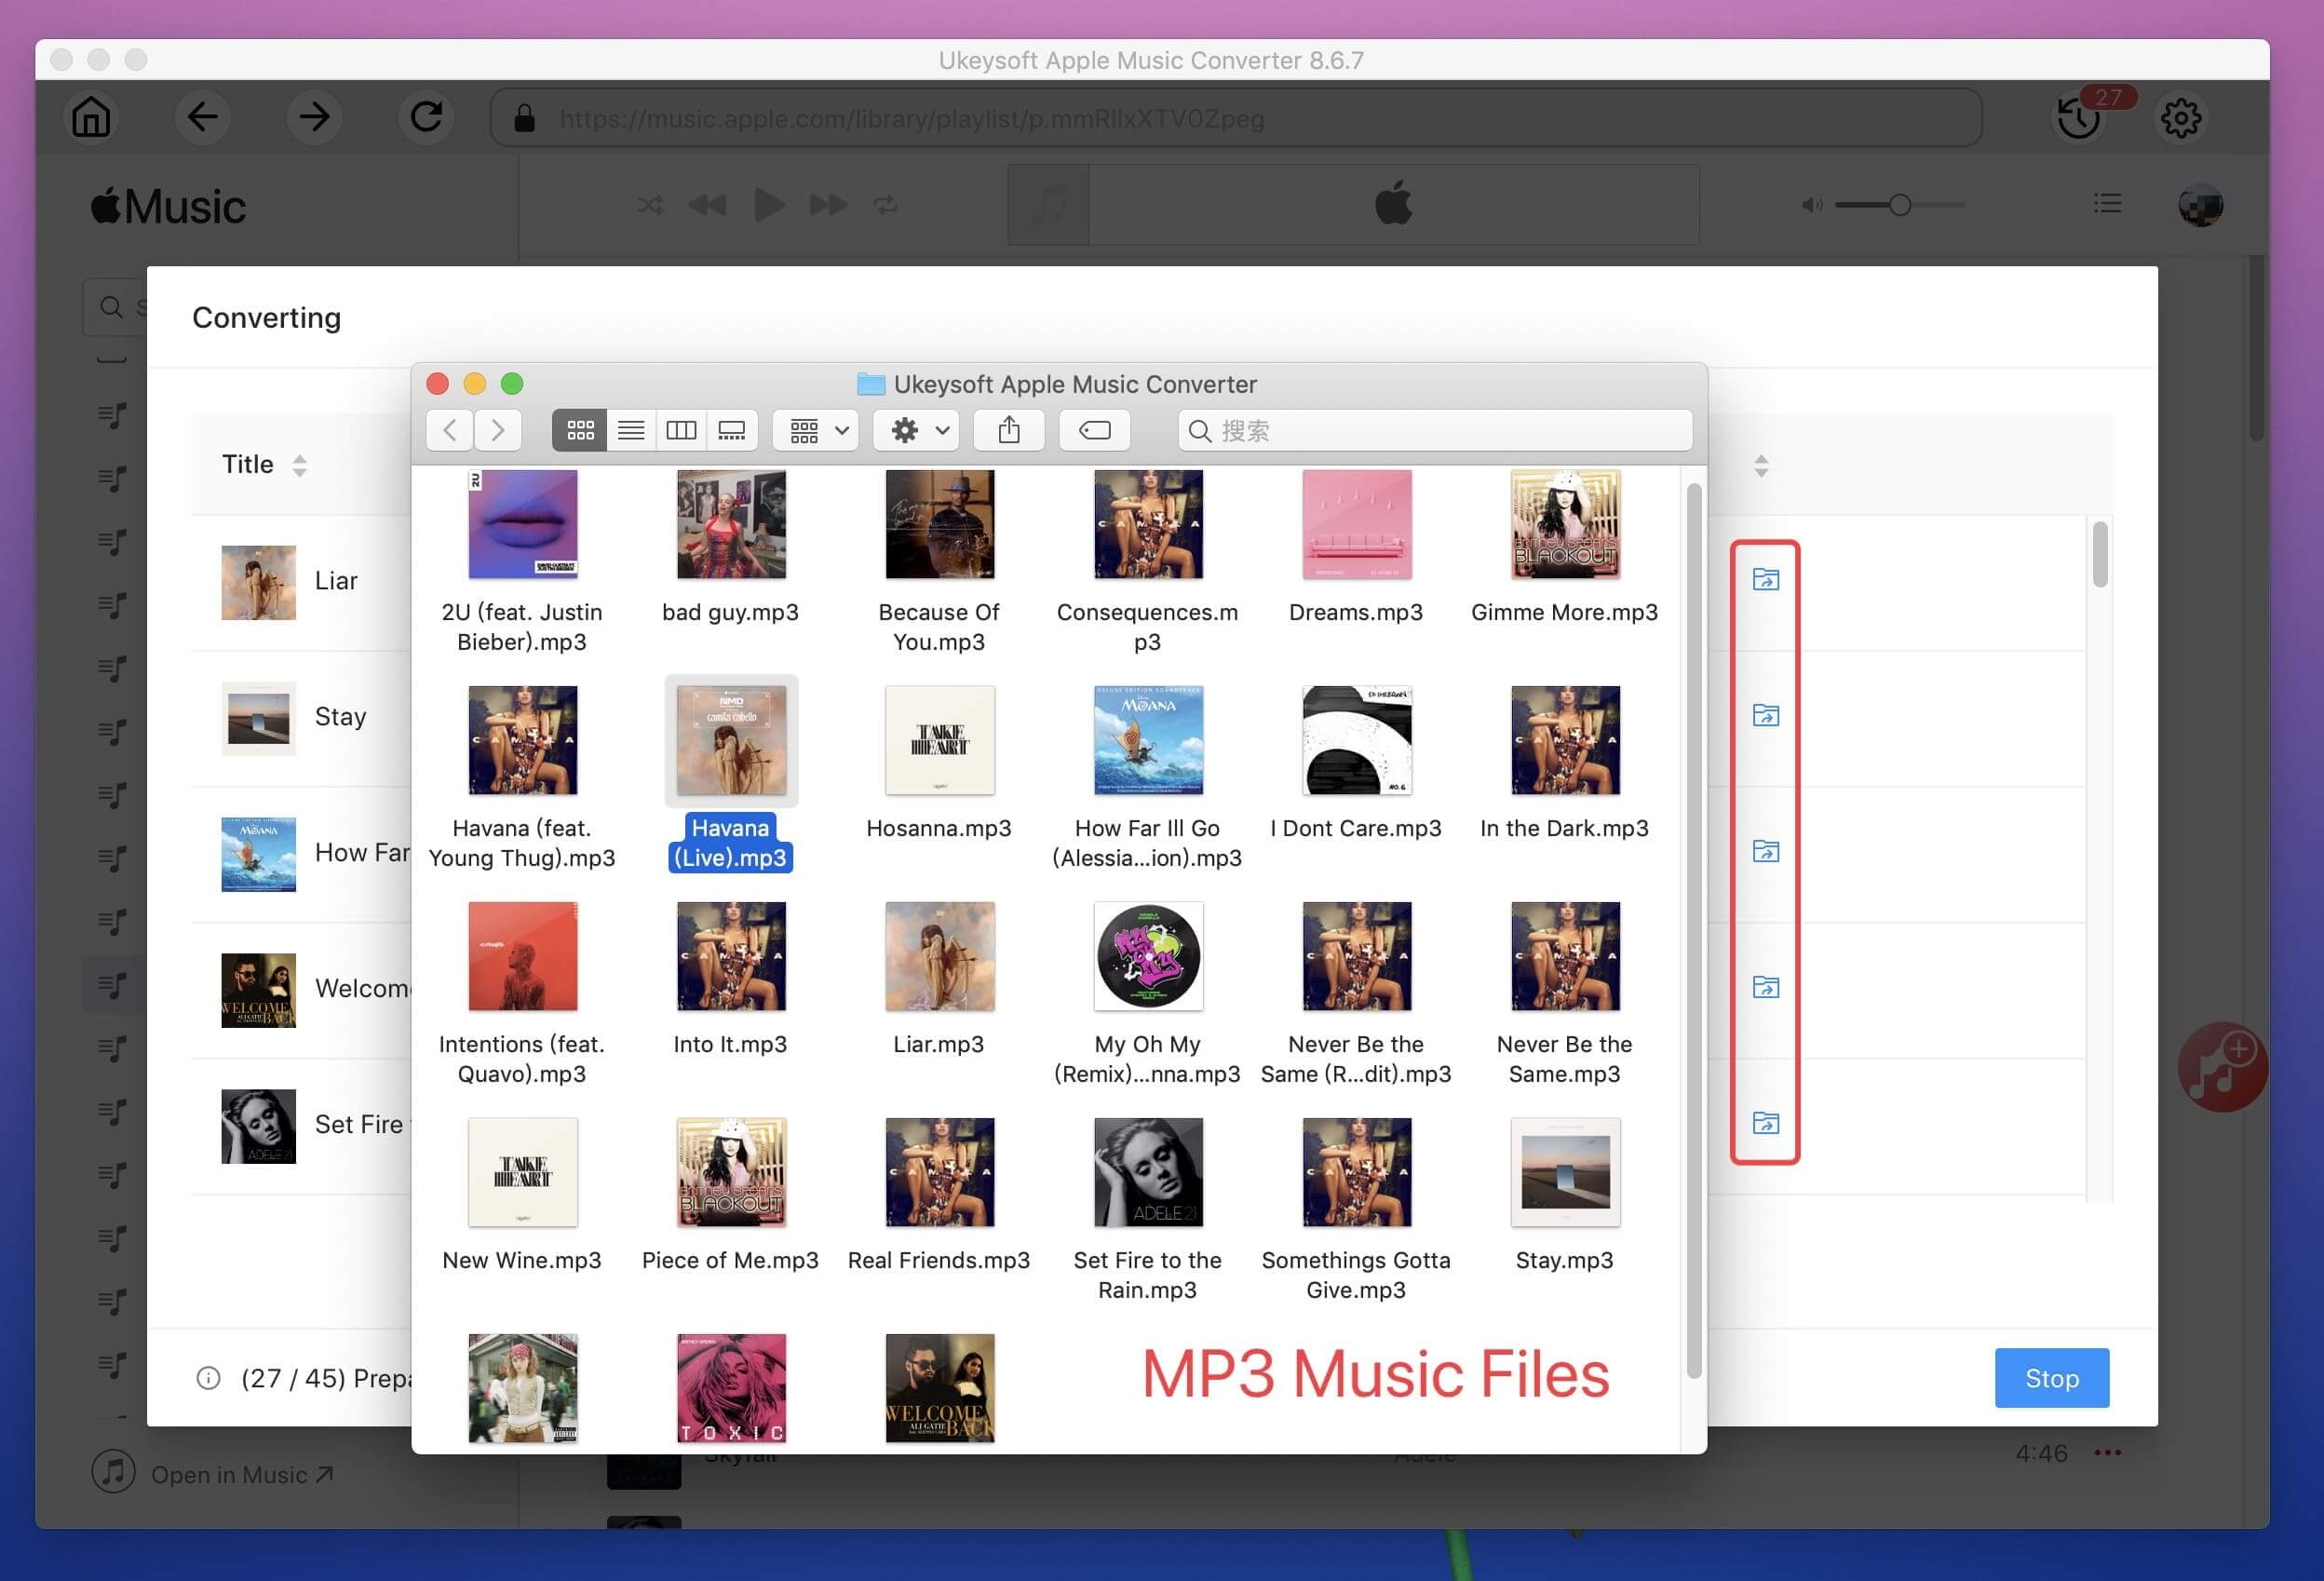Select the list view icon
The height and width of the screenshot is (1581, 2324).
tap(628, 429)
